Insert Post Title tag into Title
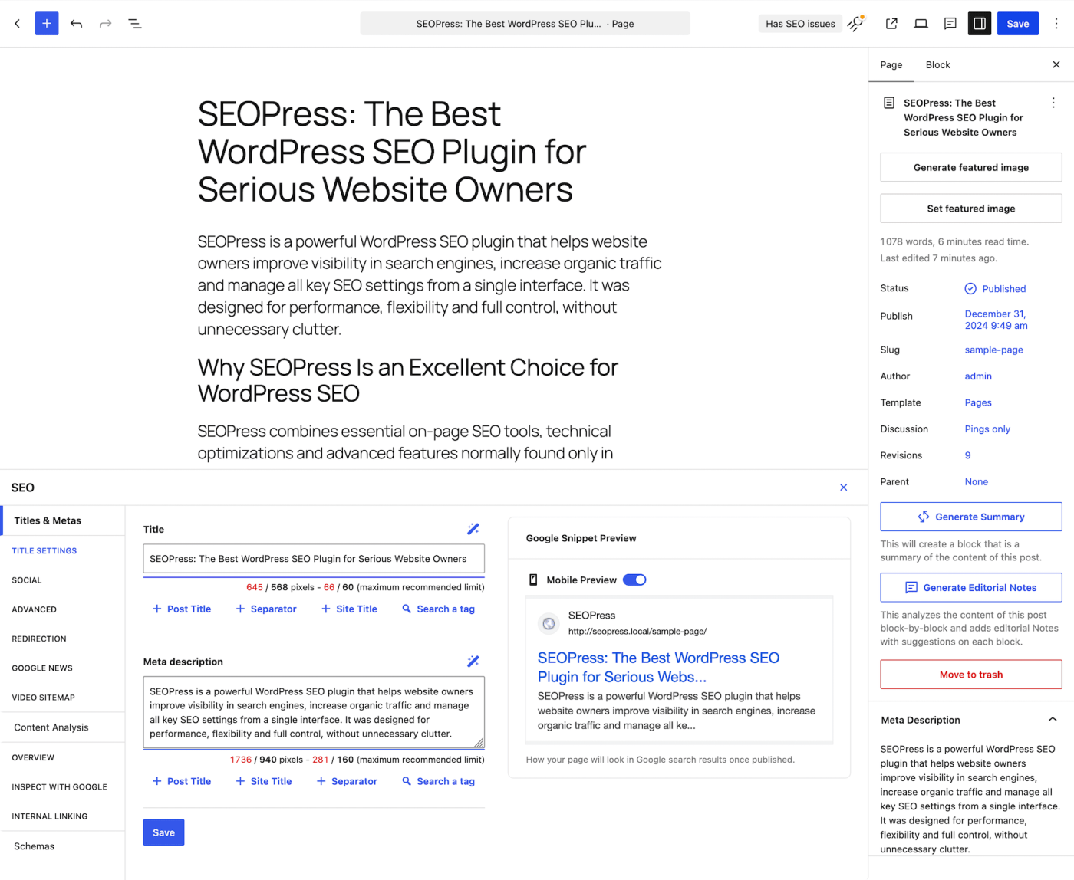This screenshot has width=1074, height=880. [182, 609]
